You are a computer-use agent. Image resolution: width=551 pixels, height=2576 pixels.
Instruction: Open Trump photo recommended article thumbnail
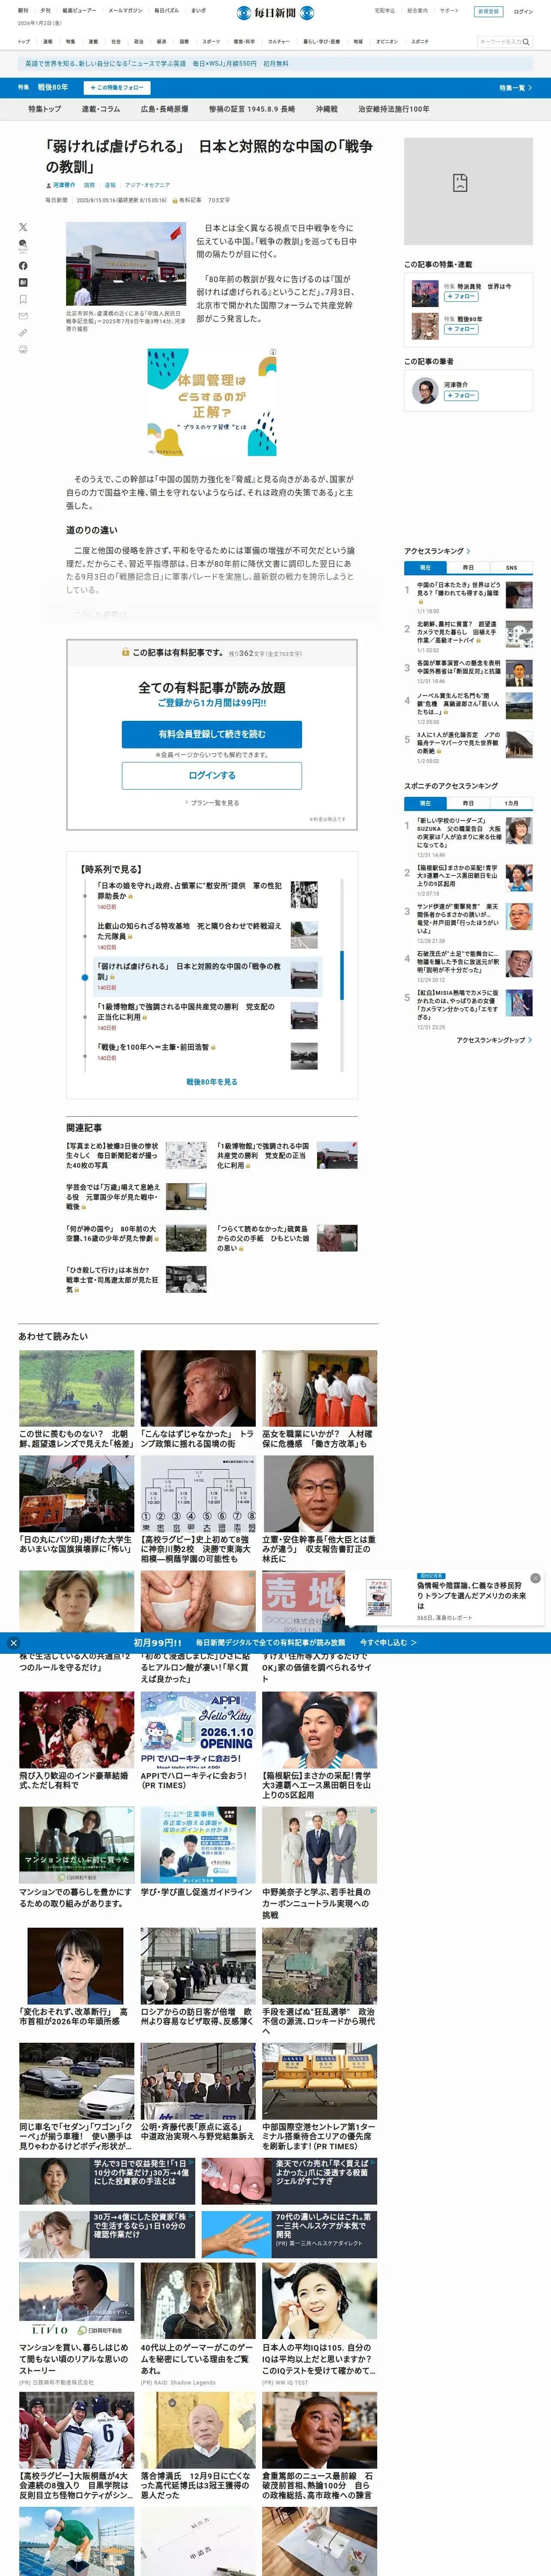(197, 1387)
